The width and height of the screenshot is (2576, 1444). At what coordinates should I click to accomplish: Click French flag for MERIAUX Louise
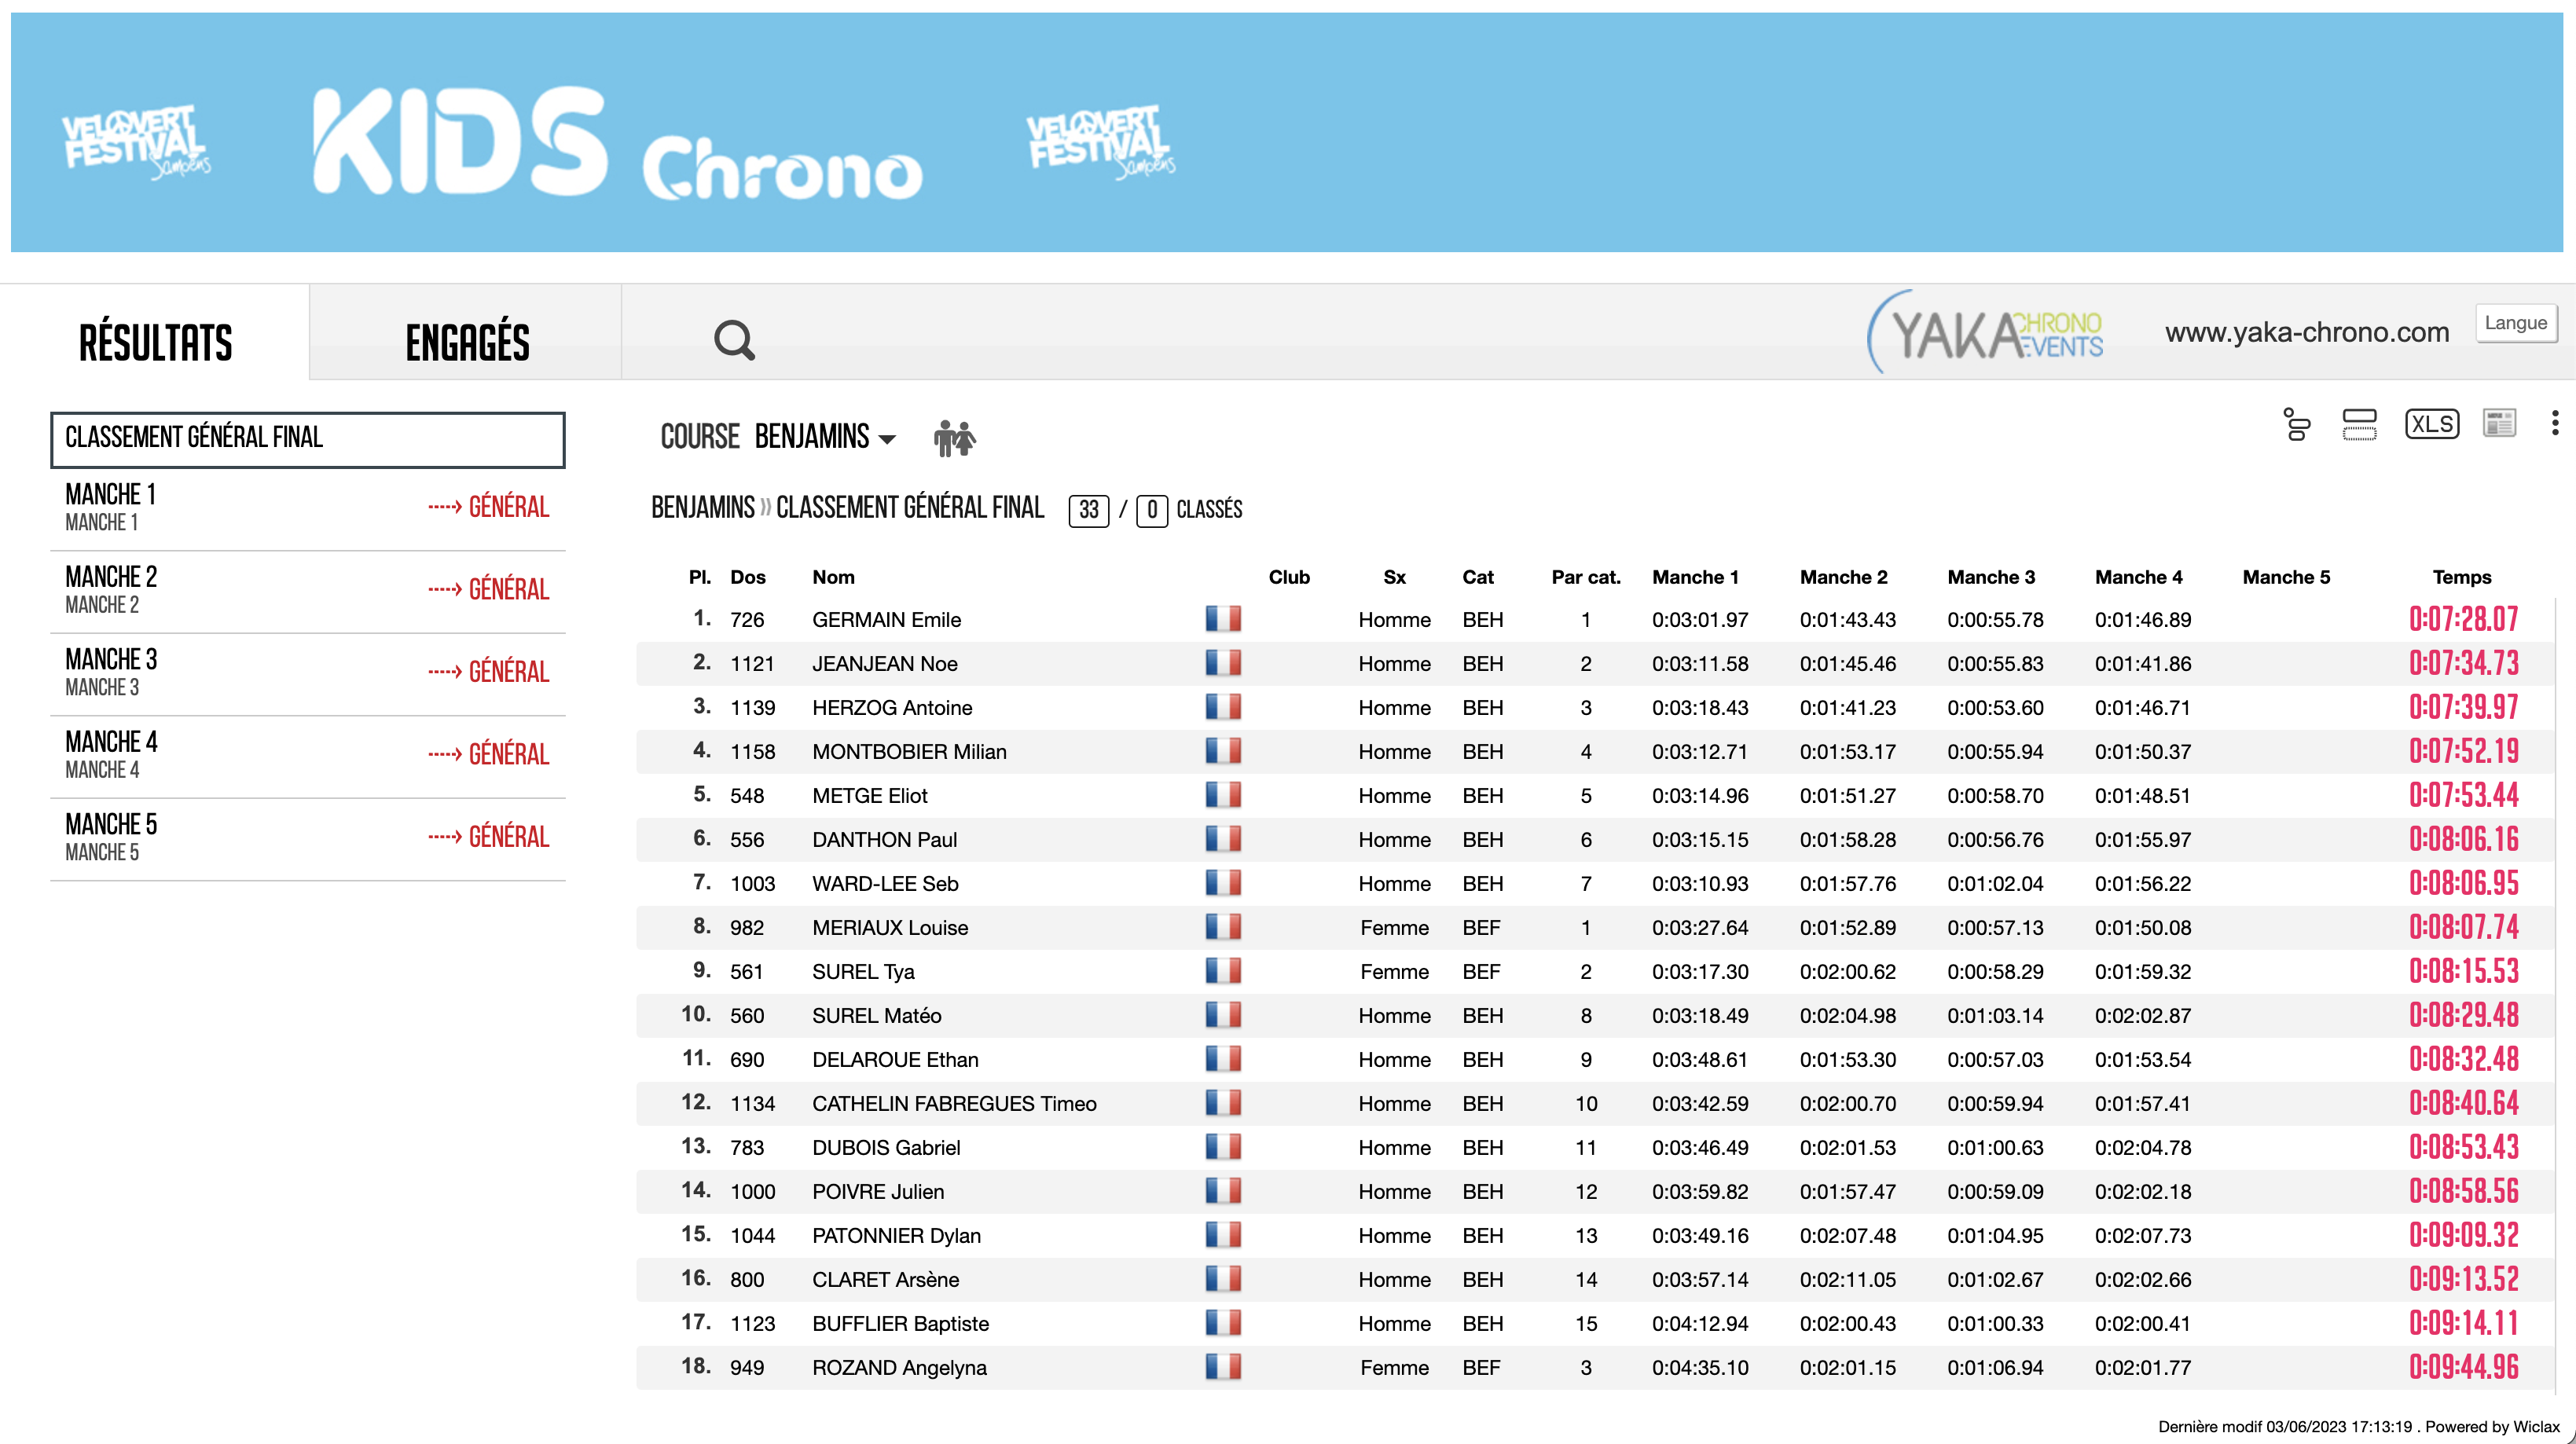coord(1222,927)
